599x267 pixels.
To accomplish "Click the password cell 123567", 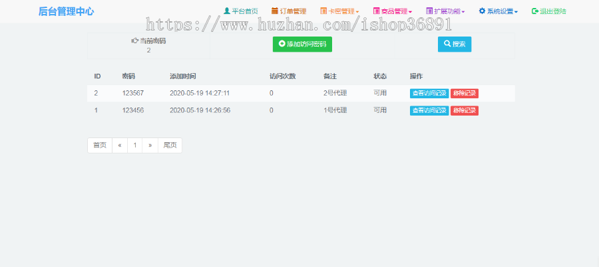I will pos(133,93).
